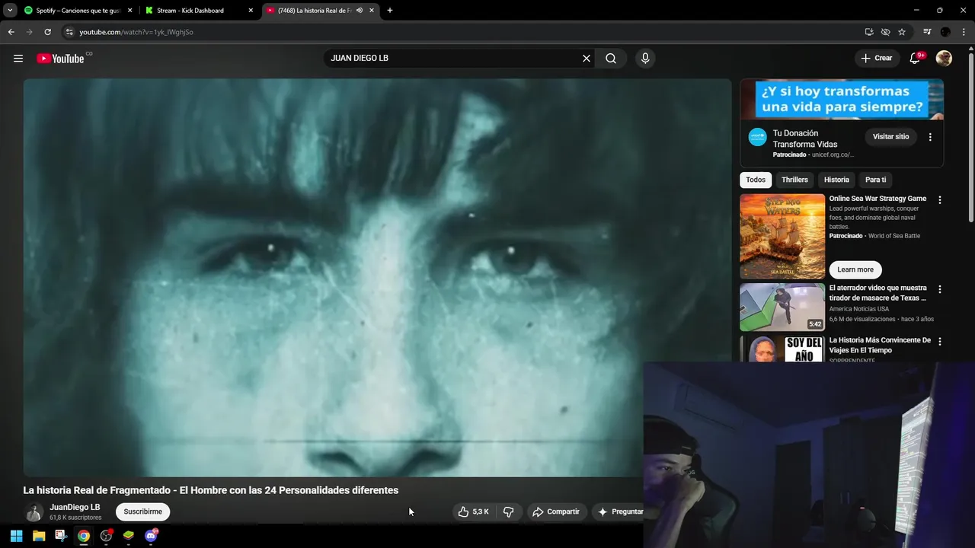The width and height of the screenshot is (975, 548).
Task: Open options for Texas shooter video
Action: pos(940,289)
